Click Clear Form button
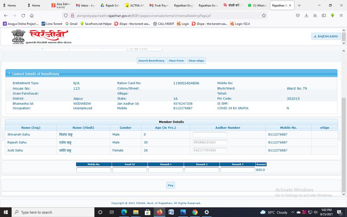Viewport: 347px width, 217px height. 176,60
